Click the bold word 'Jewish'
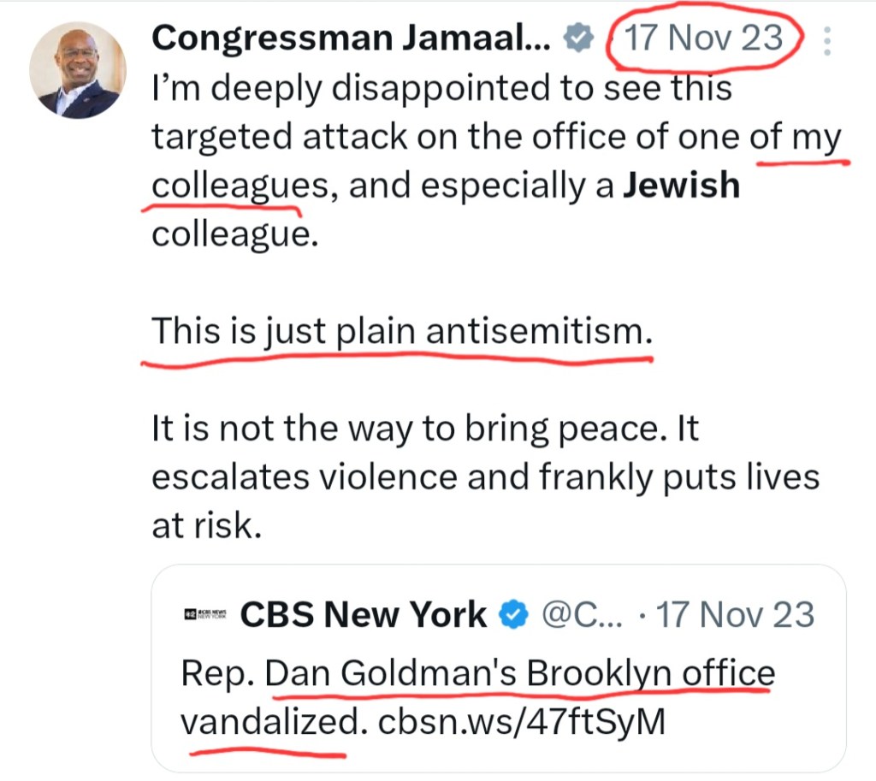The width and height of the screenshot is (876, 781). (x=681, y=184)
